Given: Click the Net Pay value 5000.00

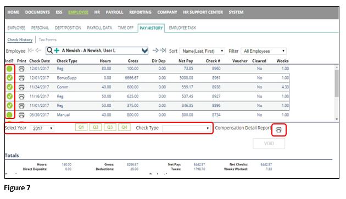Looking at the screenshot, I should (187, 78).
